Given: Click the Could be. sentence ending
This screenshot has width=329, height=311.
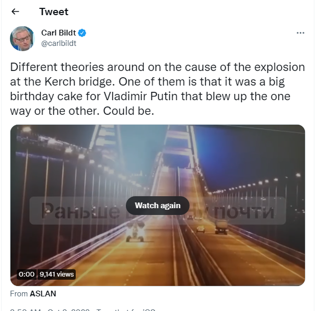Looking at the screenshot, I should click(128, 111).
